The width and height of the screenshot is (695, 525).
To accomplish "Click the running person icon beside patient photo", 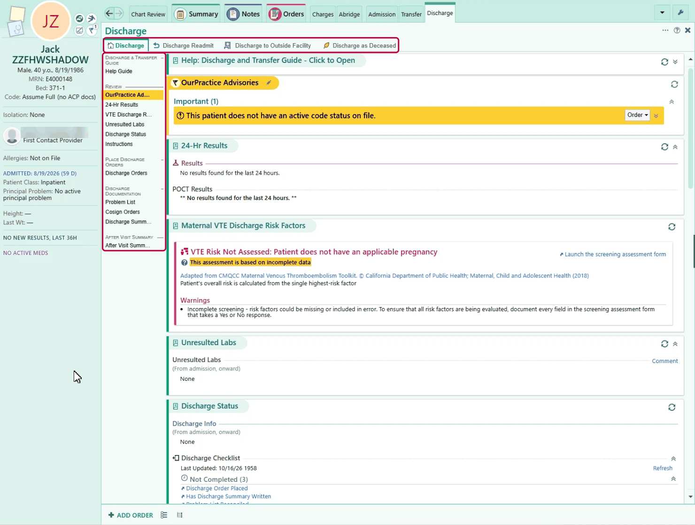I will point(92,18).
